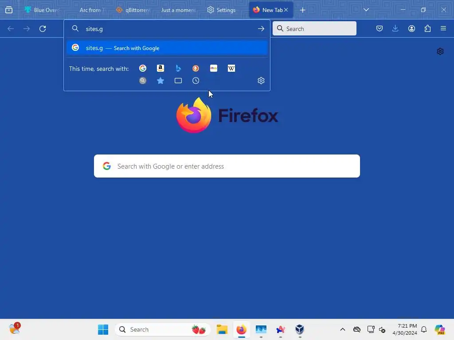Open search settings gear in the dropdown
The width and height of the screenshot is (454, 340).
click(261, 81)
